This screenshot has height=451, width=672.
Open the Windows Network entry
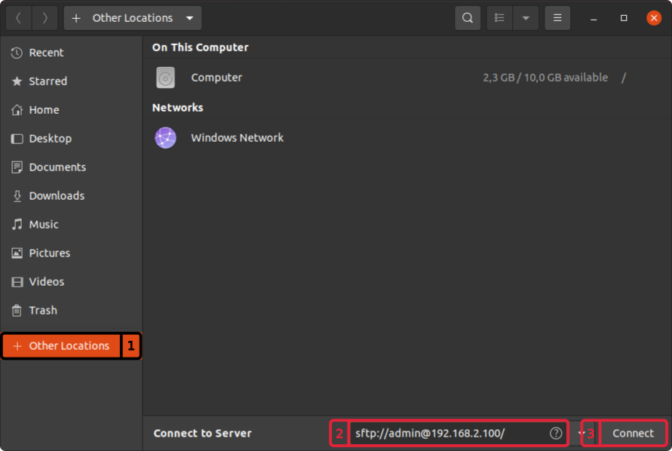pyautogui.click(x=407, y=137)
